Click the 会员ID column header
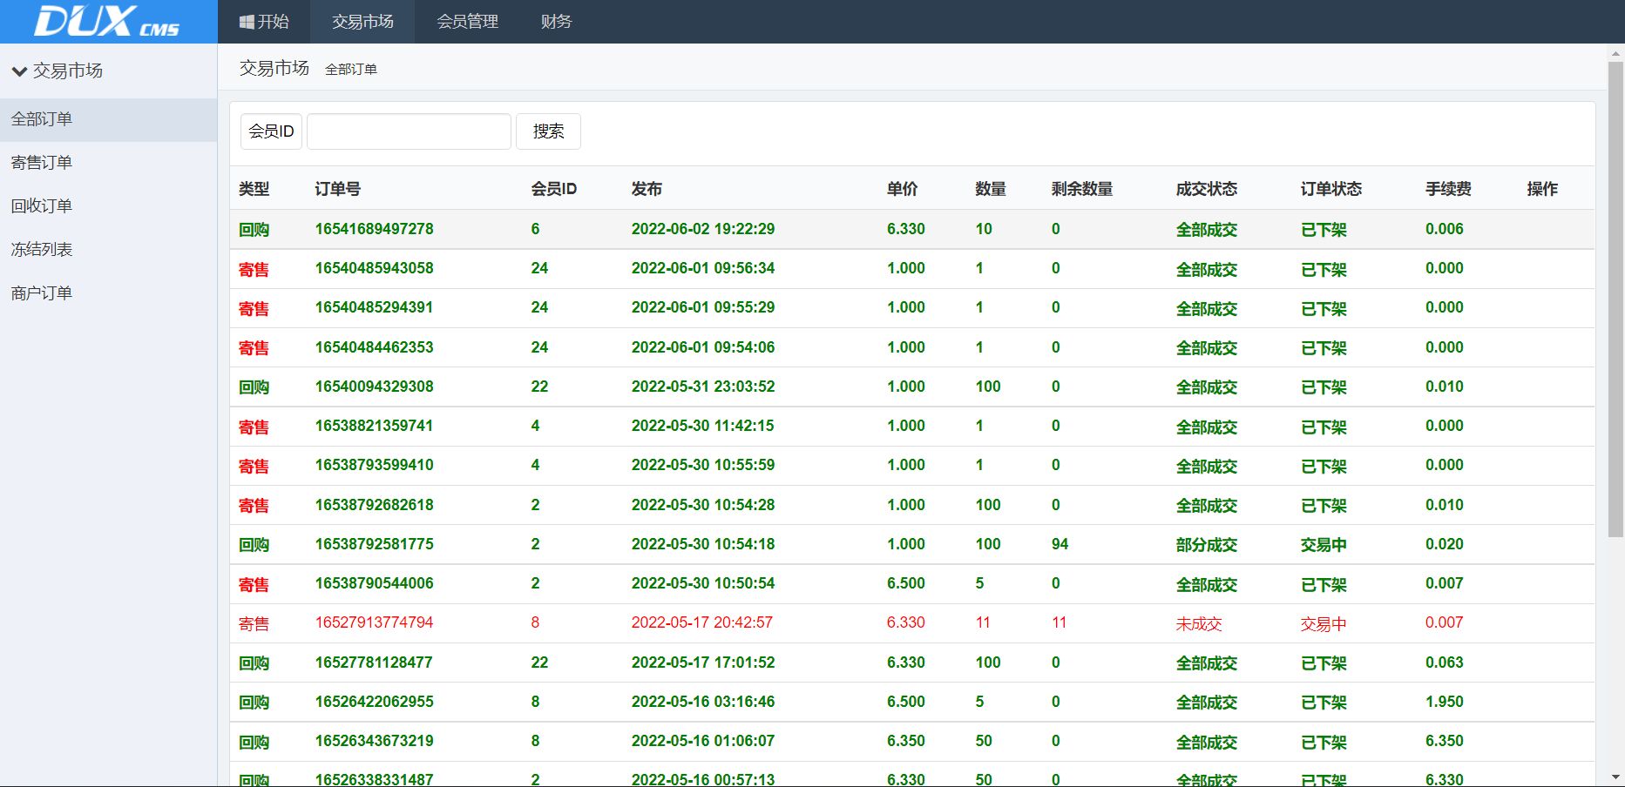This screenshot has width=1625, height=787. pos(554,189)
